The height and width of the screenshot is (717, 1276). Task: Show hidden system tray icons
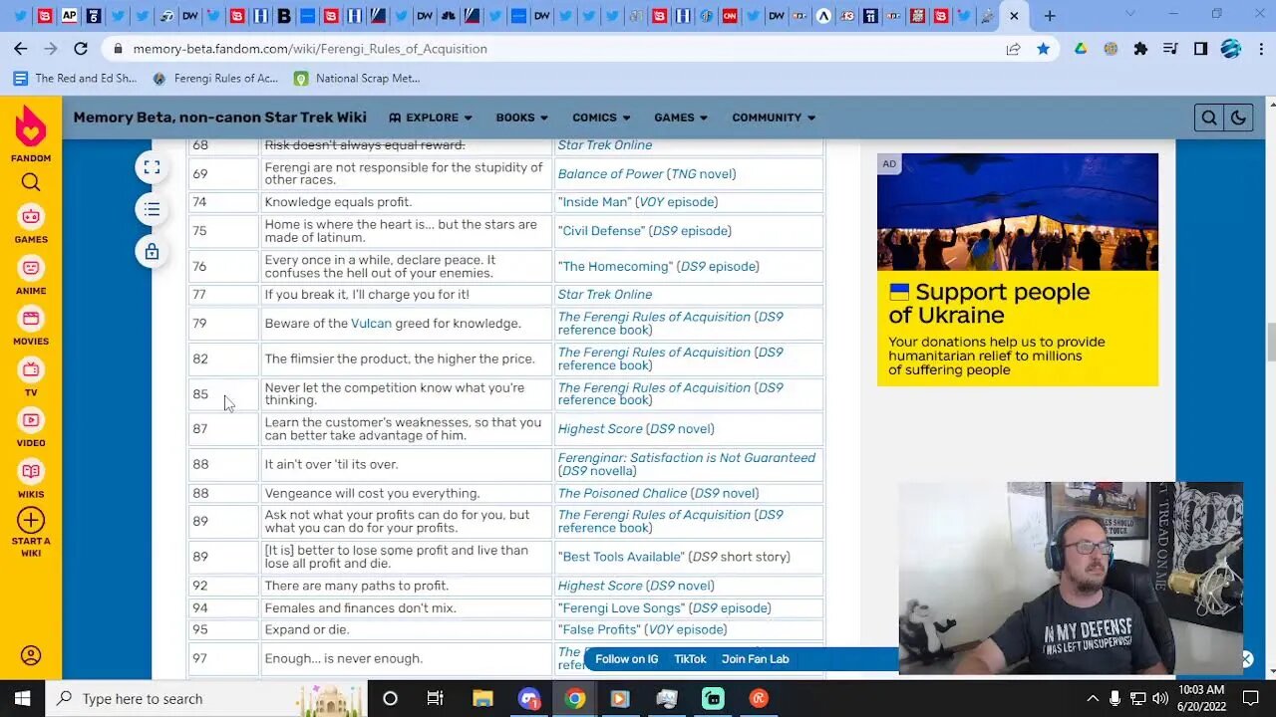coord(1093,698)
